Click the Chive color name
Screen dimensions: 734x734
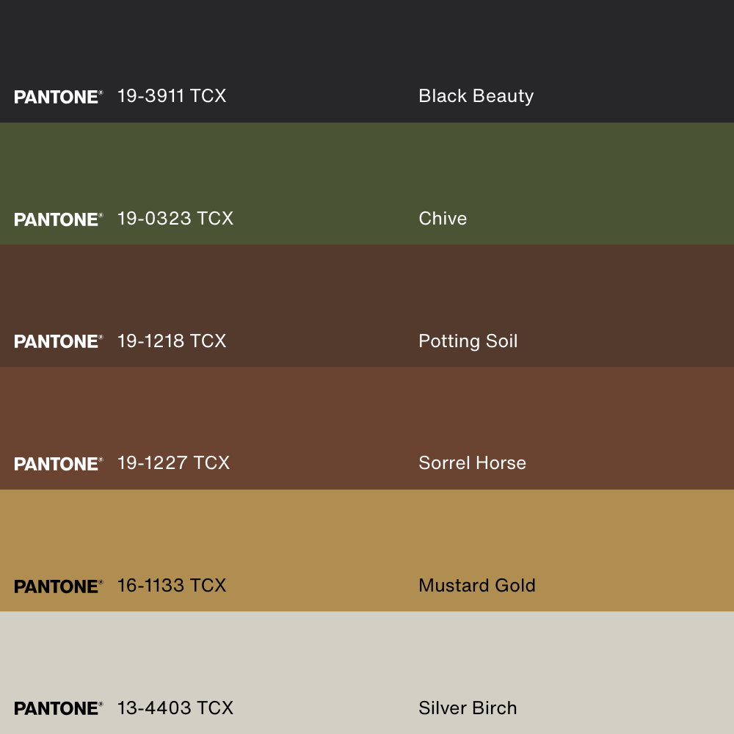(443, 219)
